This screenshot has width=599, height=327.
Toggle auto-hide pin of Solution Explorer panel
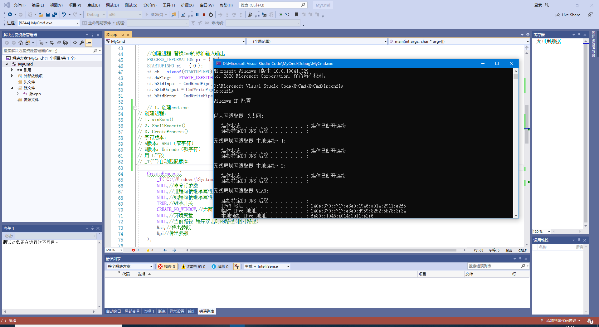point(92,35)
